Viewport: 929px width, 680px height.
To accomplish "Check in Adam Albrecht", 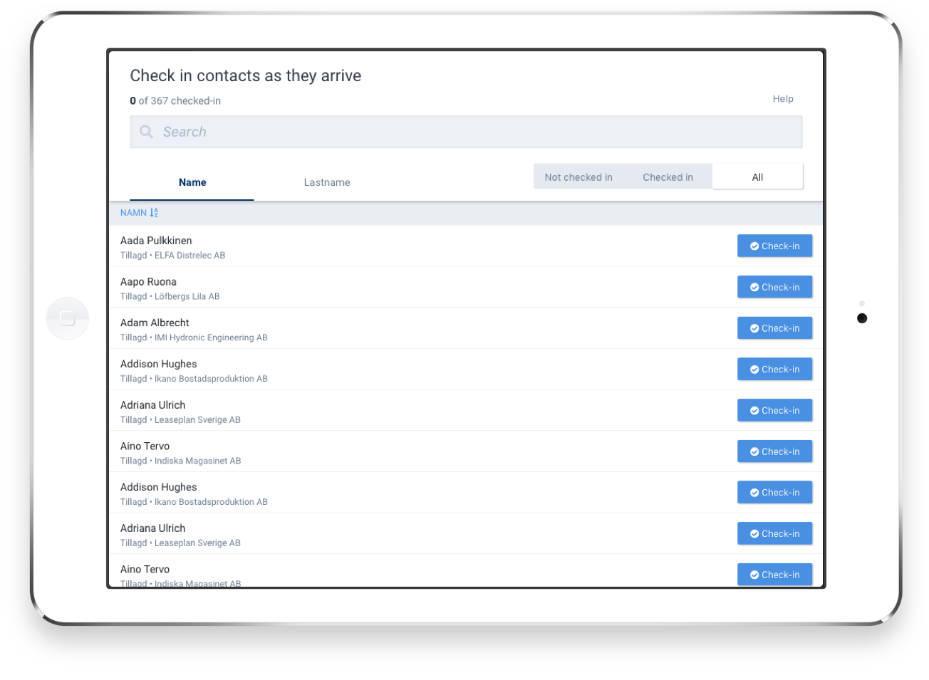I will pos(774,328).
